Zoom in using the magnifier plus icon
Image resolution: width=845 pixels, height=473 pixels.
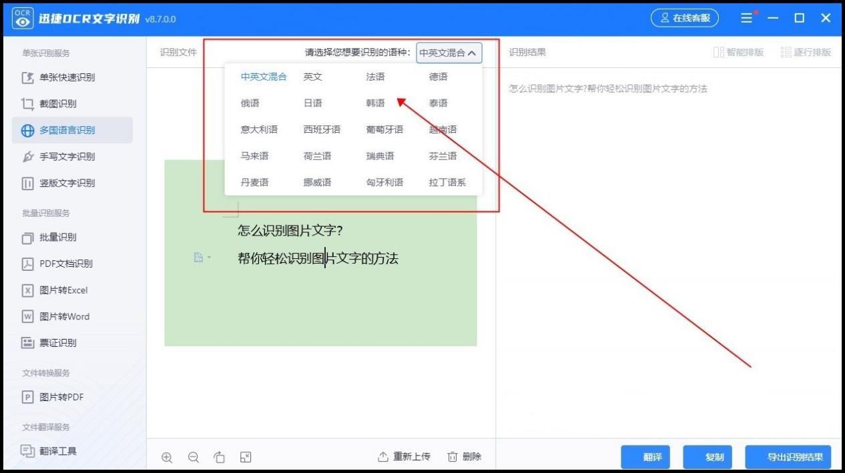pyautogui.click(x=167, y=457)
